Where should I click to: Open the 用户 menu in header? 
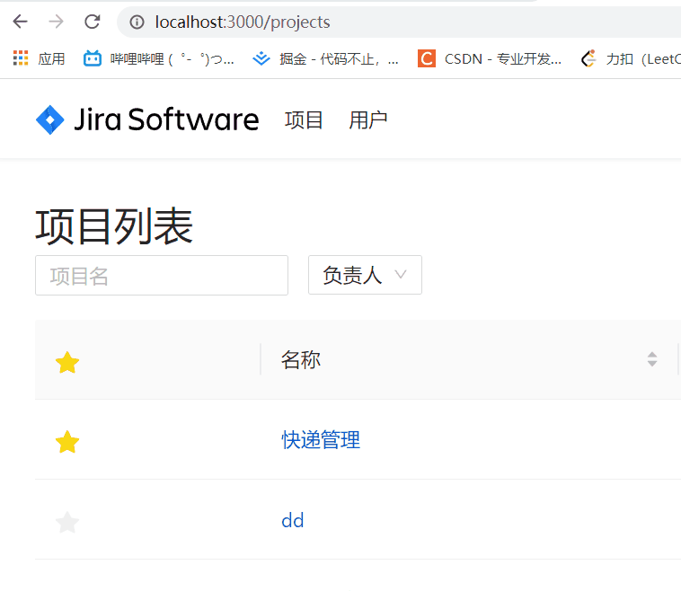pos(368,119)
